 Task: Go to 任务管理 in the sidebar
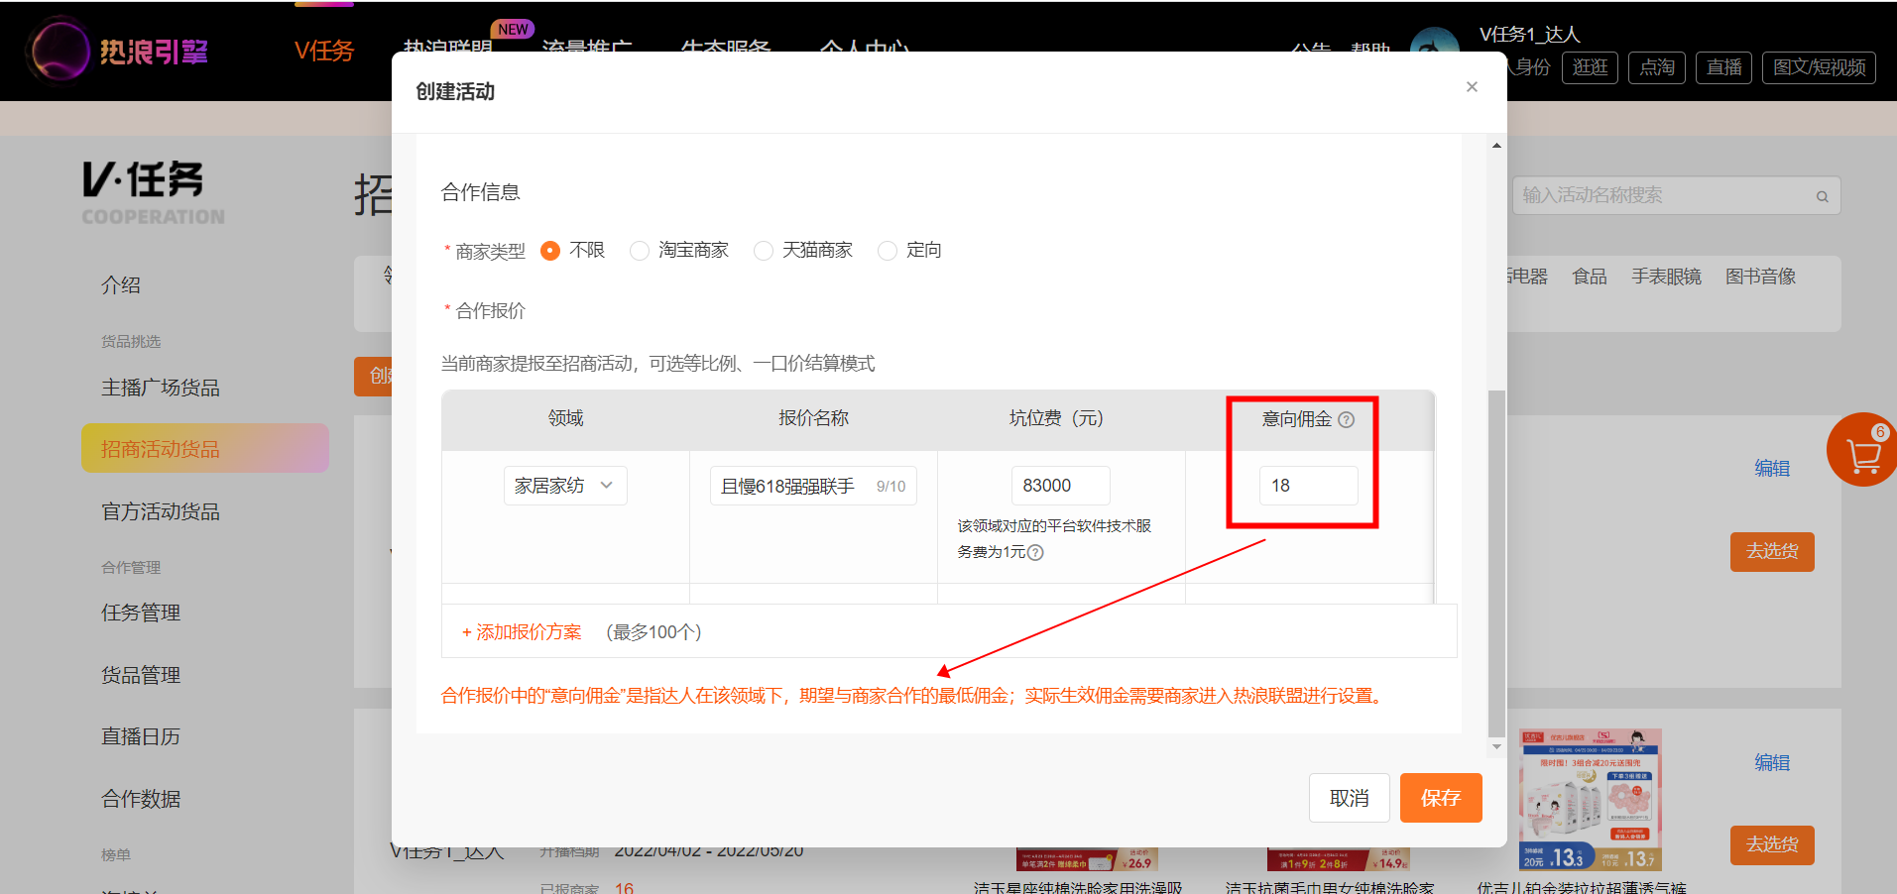click(x=141, y=613)
